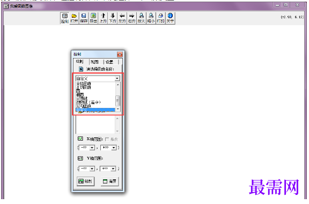Open the 控制 control panel toolbar button

[64, 18]
